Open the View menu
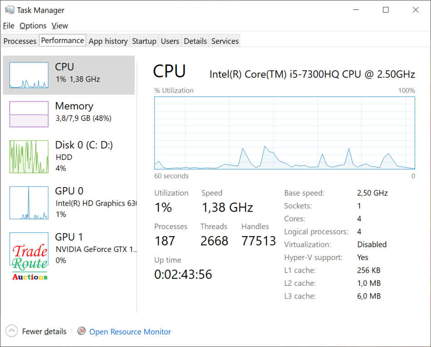 coord(59,26)
